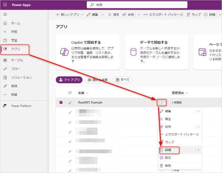
Task: Open 接続 in the sidebar
Action: point(14,86)
